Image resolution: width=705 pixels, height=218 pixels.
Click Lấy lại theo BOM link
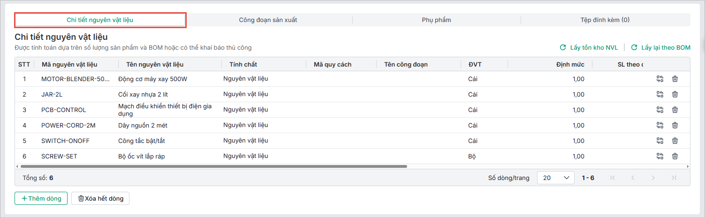pyautogui.click(x=661, y=47)
